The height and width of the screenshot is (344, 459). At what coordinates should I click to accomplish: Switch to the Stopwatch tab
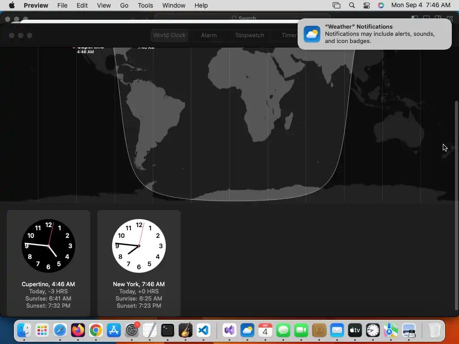tap(250, 35)
